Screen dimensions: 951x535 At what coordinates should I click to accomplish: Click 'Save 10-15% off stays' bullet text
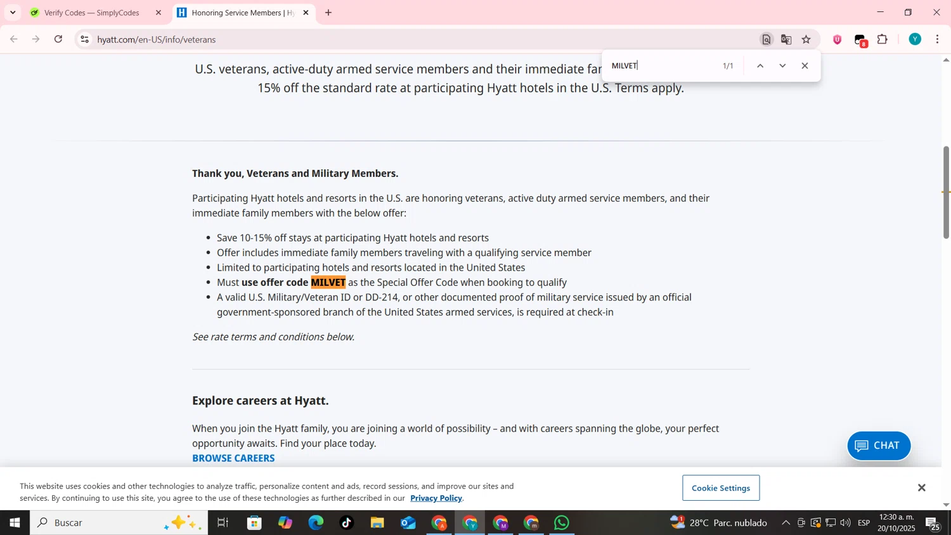pos(353,238)
